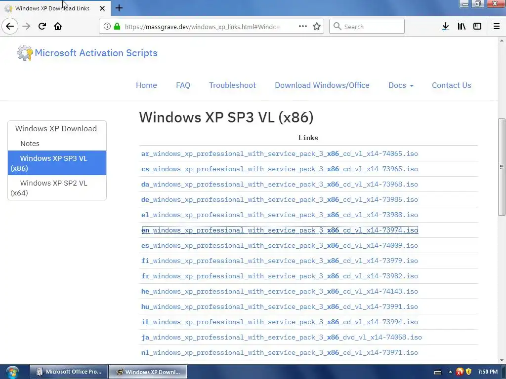Open the browser home page
Screen dimensions: 506x379
pos(58,26)
